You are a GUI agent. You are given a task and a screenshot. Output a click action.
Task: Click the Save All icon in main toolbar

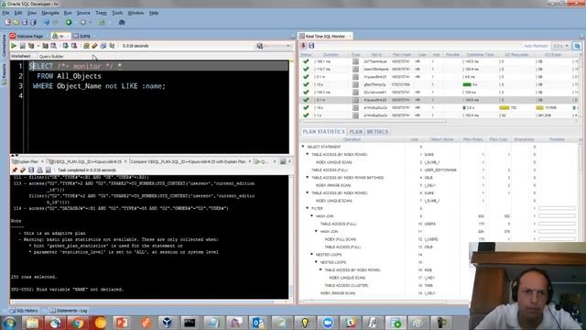(x=33, y=22)
